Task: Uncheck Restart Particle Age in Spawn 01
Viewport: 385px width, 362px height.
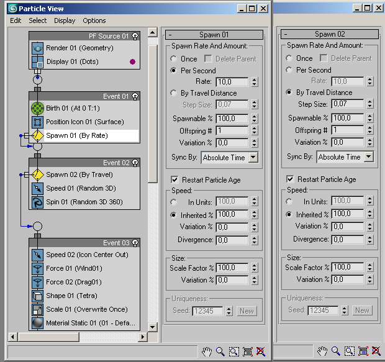Action: tap(174, 180)
